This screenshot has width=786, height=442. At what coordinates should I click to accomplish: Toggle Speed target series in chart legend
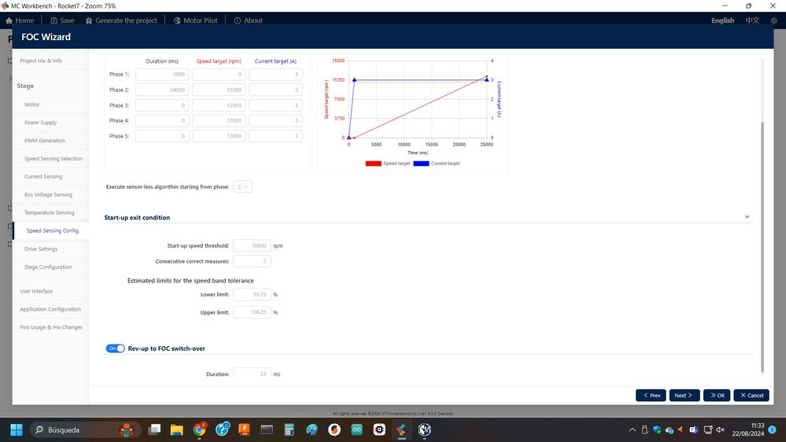click(388, 164)
